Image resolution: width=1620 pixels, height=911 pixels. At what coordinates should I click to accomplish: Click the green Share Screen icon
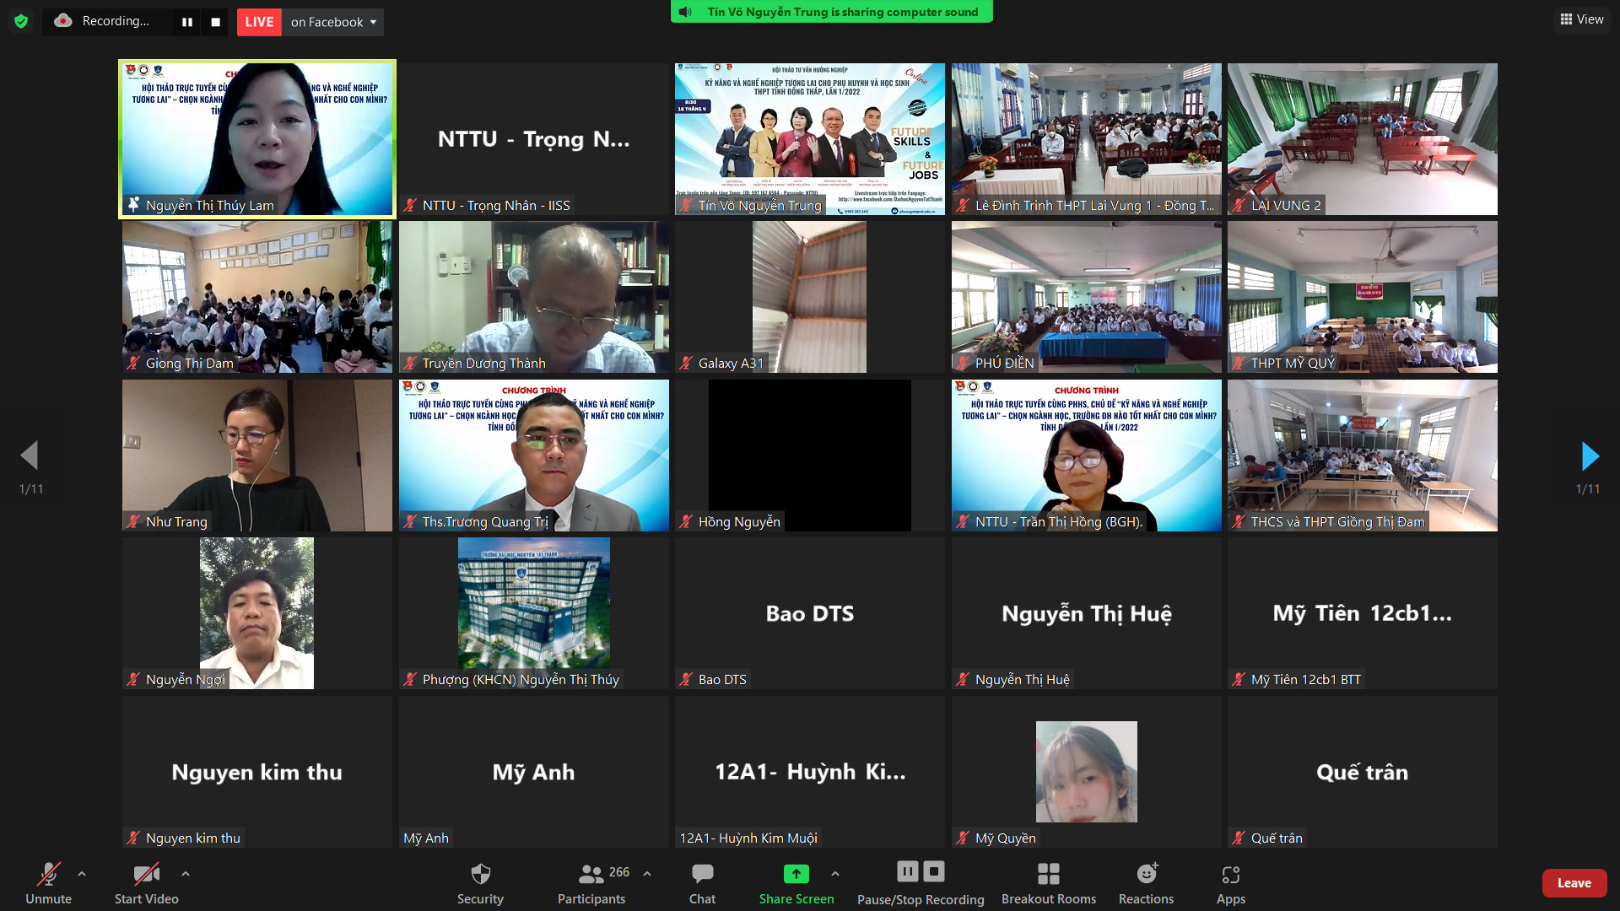(796, 874)
